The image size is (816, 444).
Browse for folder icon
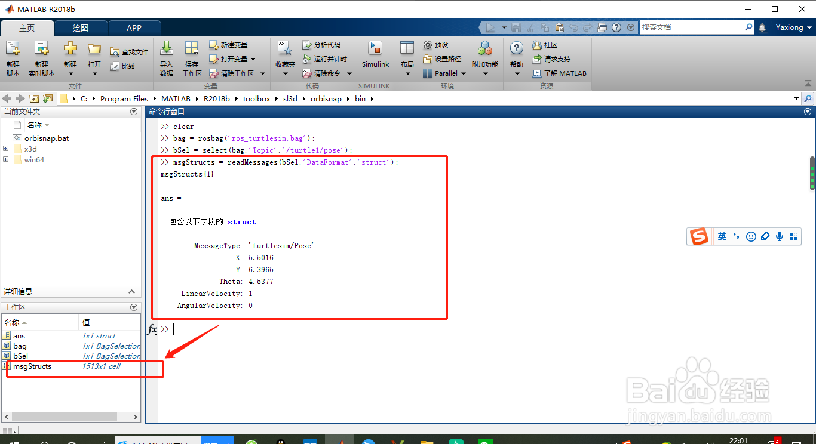(x=48, y=98)
